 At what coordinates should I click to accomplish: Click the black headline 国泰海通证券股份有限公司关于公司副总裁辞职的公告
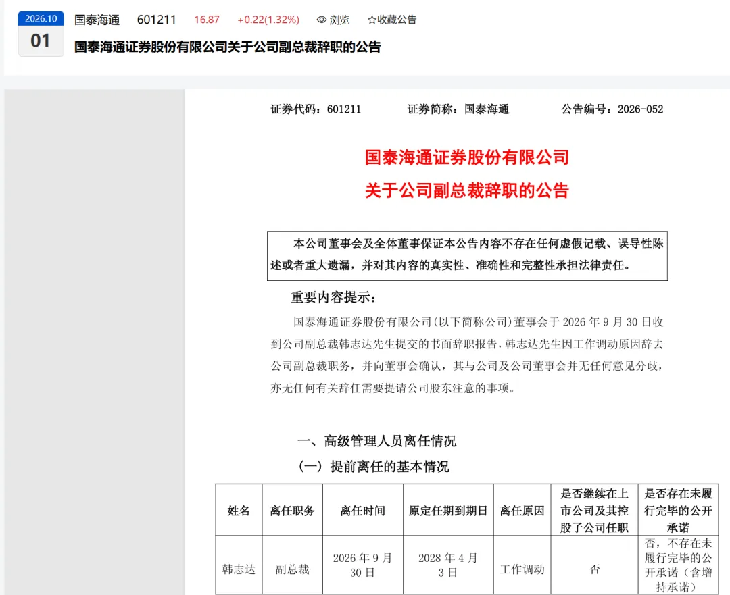tap(228, 47)
